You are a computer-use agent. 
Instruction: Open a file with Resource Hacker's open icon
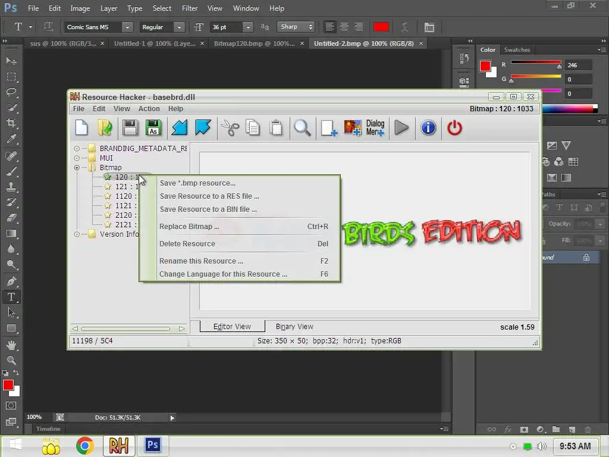coord(105,128)
